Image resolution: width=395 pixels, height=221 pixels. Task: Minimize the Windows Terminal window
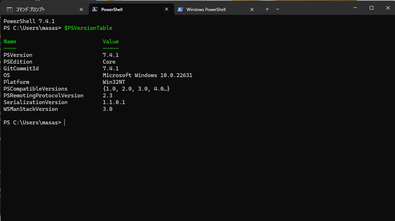tap(355, 7)
